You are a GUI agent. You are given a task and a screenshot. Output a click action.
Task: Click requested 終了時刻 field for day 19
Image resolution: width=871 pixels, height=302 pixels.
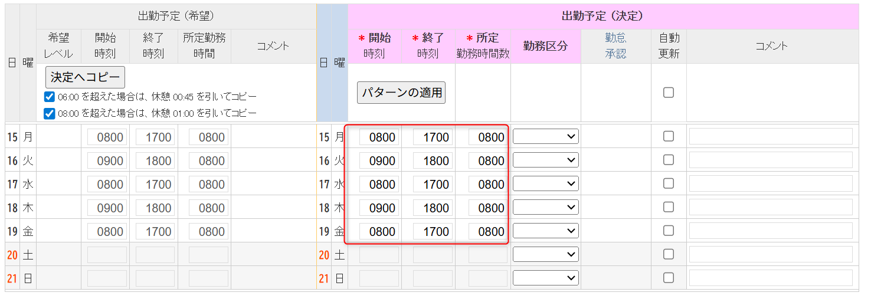(x=156, y=232)
